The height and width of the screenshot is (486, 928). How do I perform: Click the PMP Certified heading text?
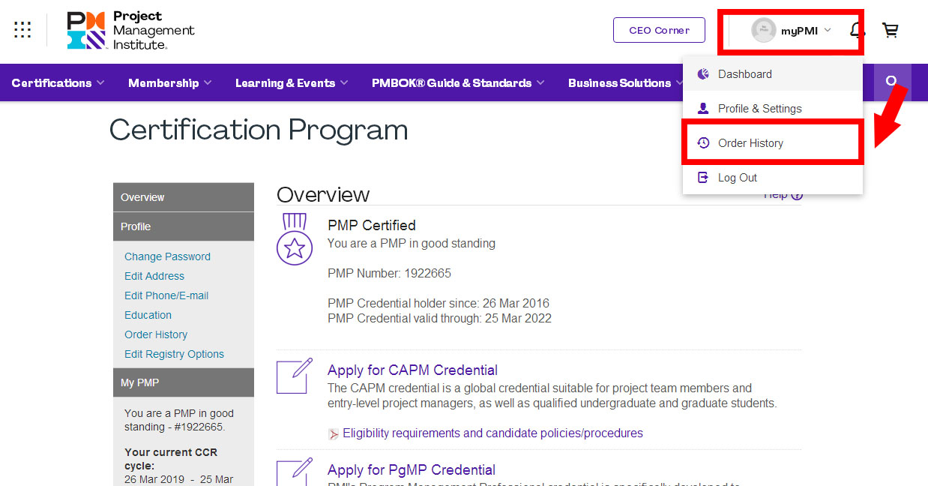click(372, 225)
